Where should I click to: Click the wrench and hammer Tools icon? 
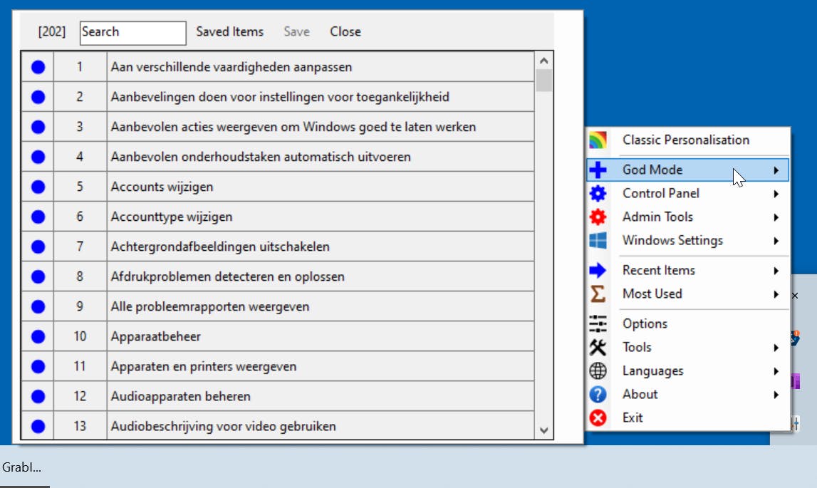point(598,347)
